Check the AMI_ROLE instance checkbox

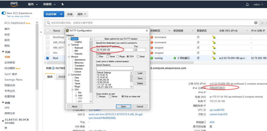47,43
